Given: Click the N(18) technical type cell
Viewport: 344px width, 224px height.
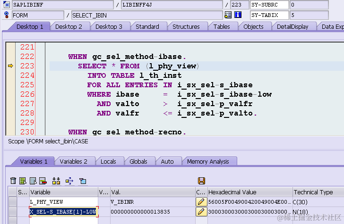Looking at the screenshot, I should [318, 212].
